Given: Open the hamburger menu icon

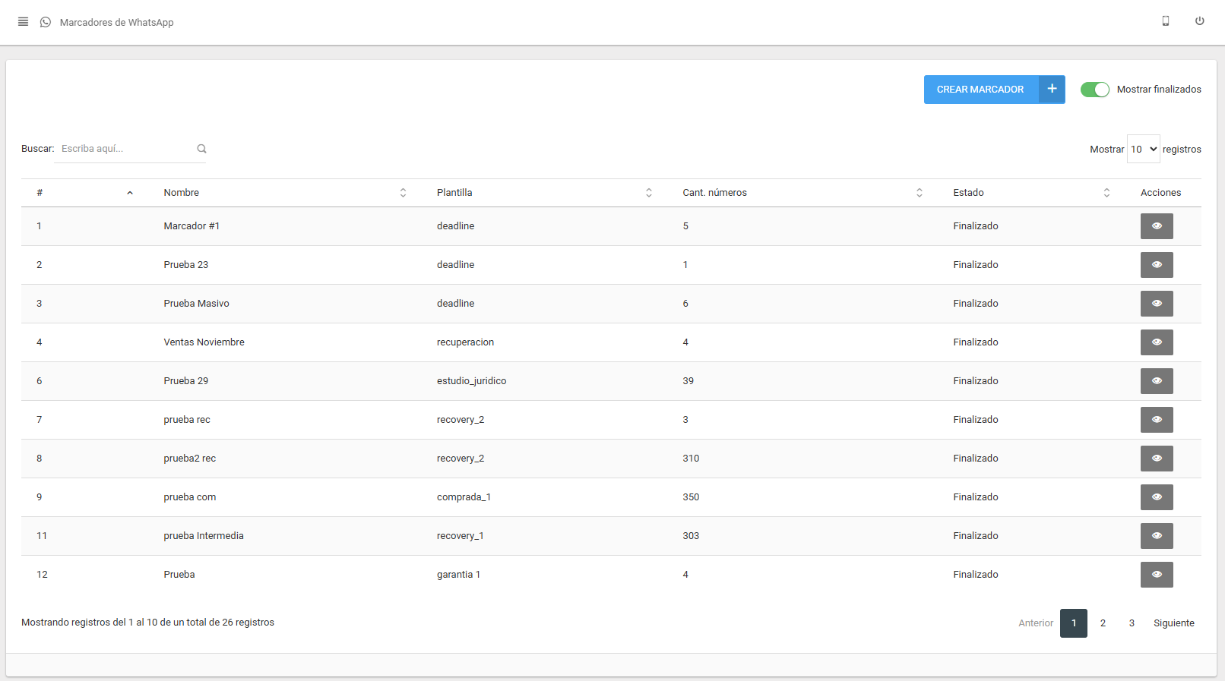Looking at the screenshot, I should click(x=23, y=22).
